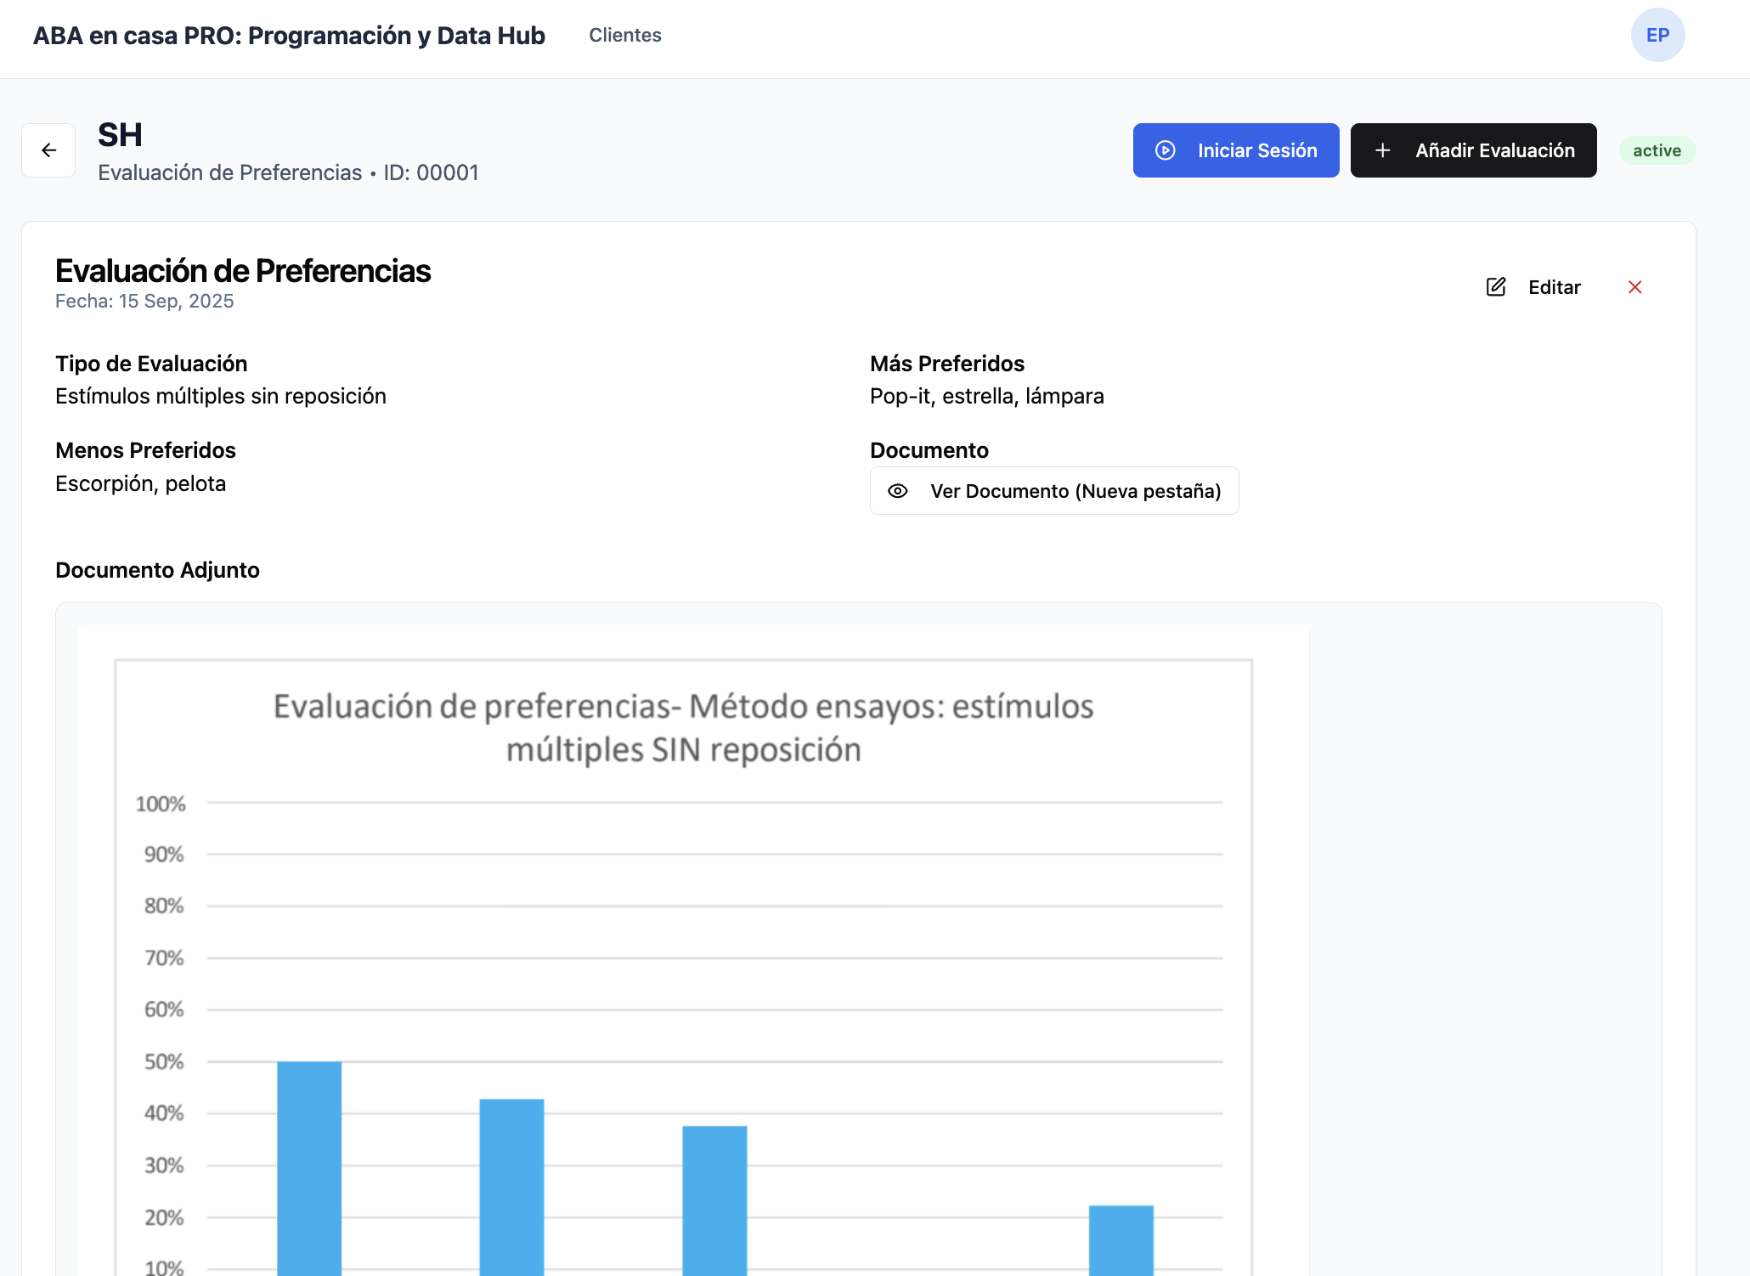Click the Evaluación de Preferencias card heading
The width and height of the screenshot is (1750, 1276).
[x=243, y=271]
